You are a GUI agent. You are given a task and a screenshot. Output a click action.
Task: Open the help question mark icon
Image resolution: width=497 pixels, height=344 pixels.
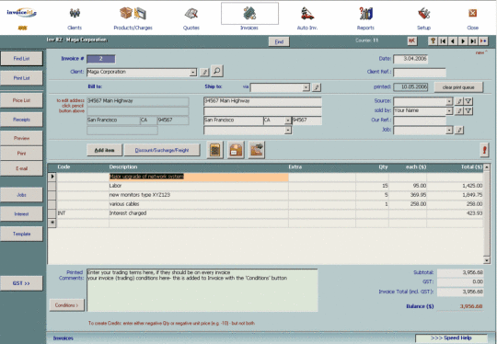click(x=433, y=41)
